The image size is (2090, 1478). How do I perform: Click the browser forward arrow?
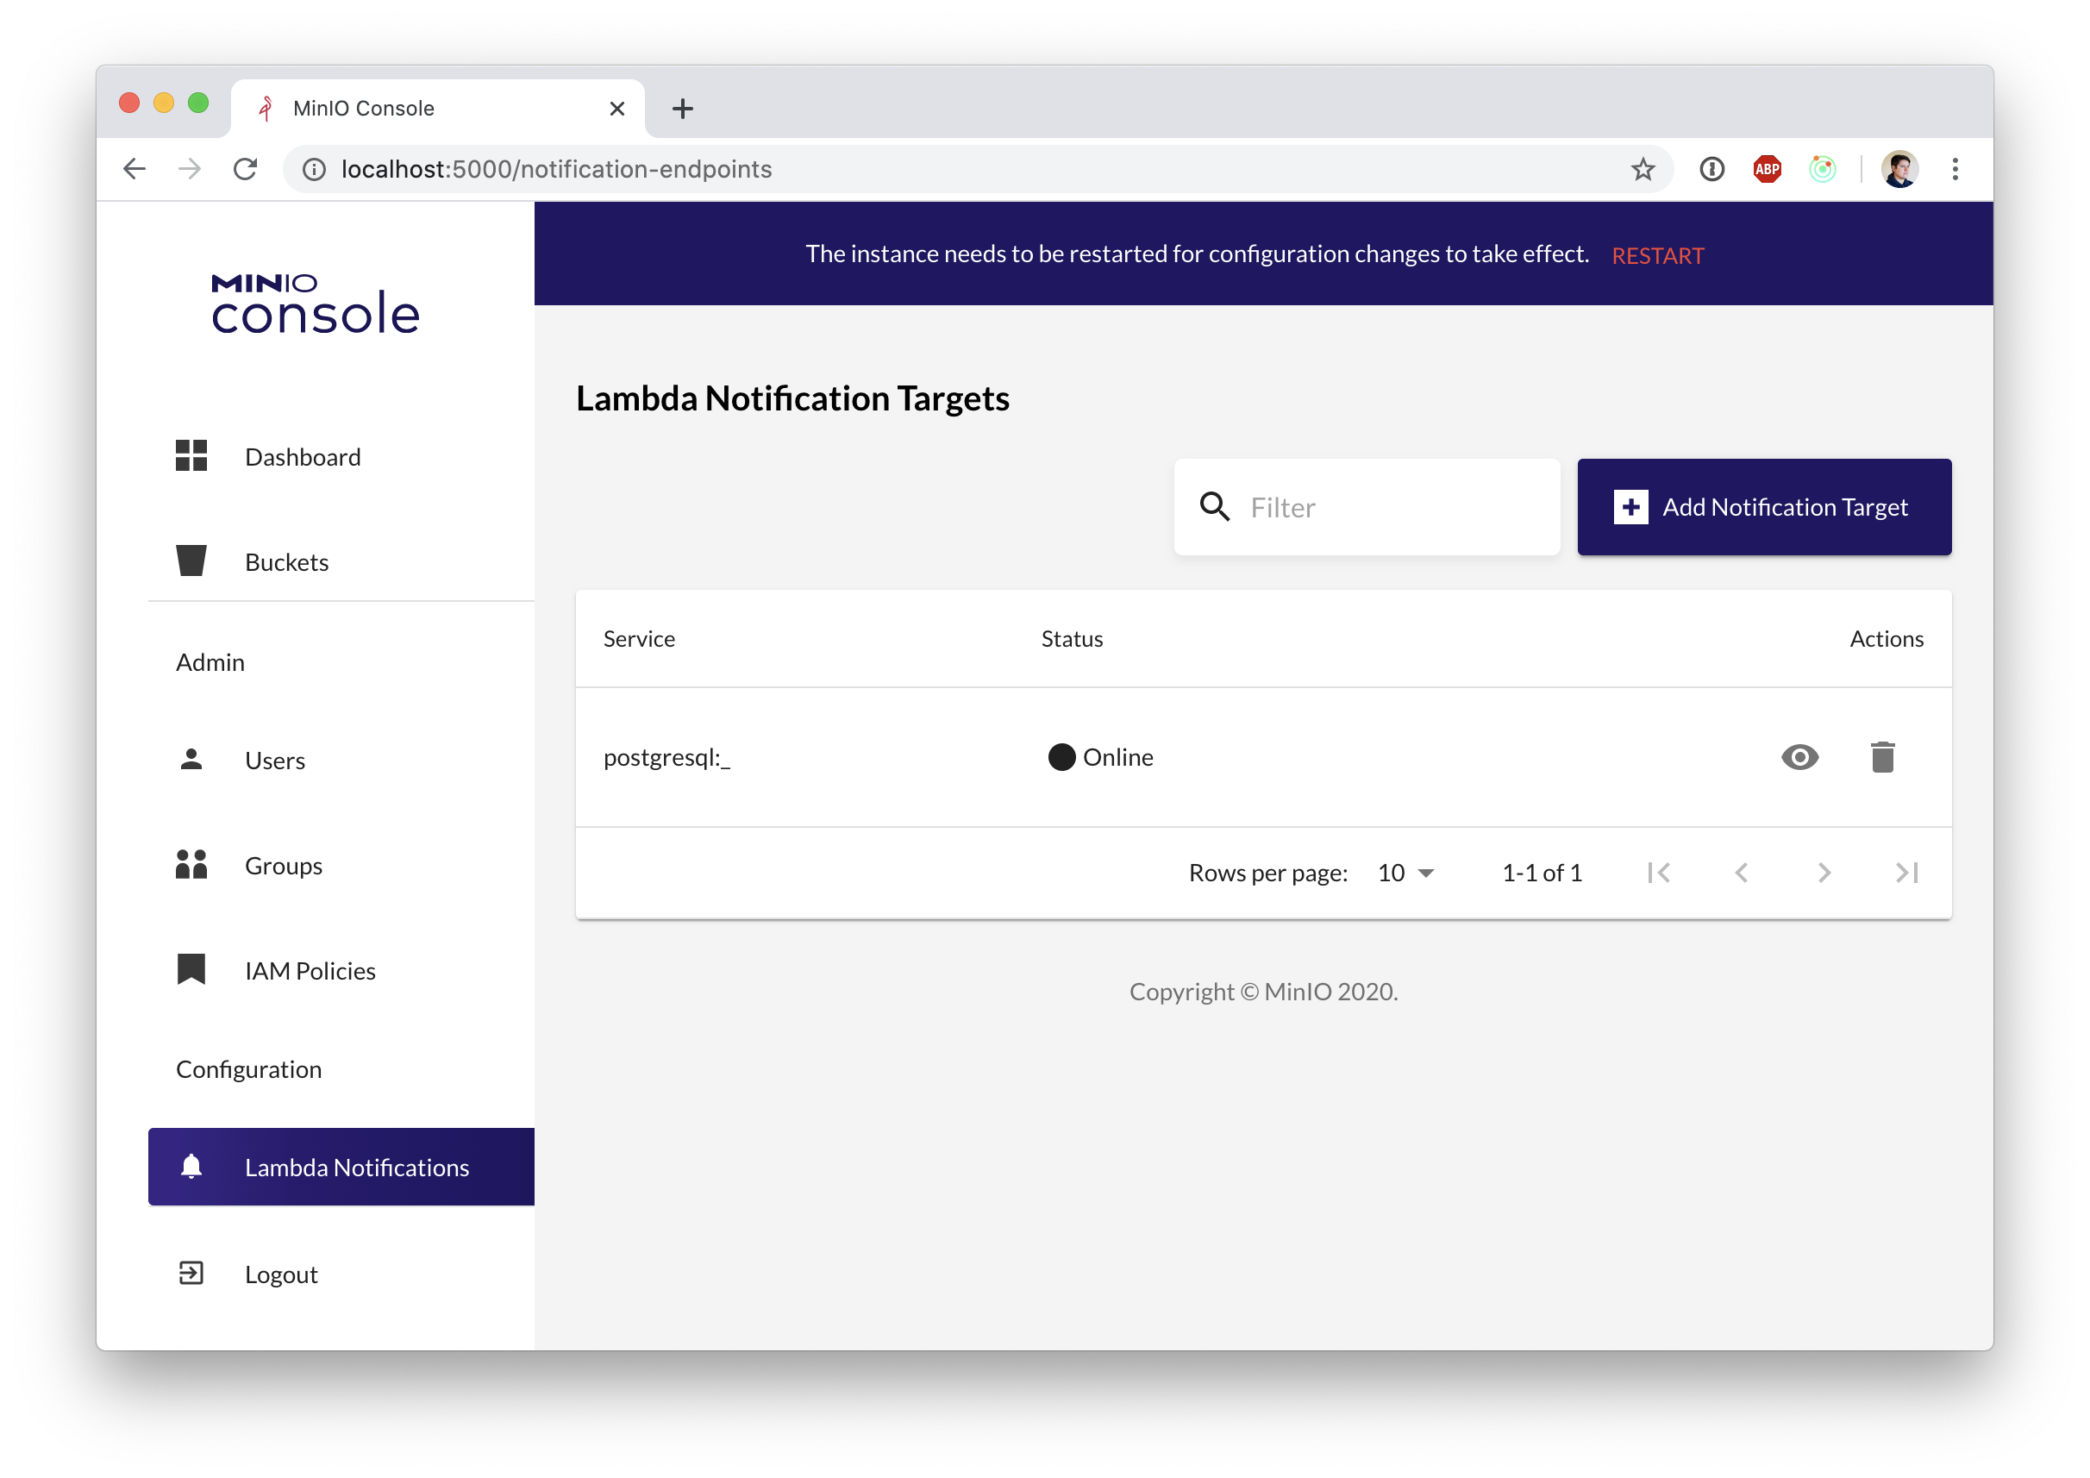click(190, 168)
